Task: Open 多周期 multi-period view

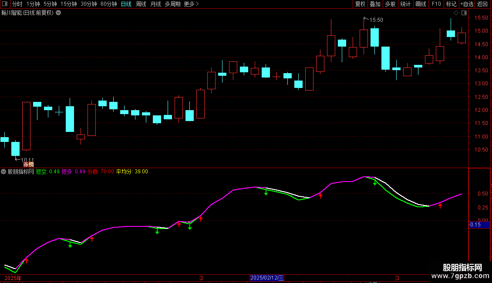Action: pos(172,4)
